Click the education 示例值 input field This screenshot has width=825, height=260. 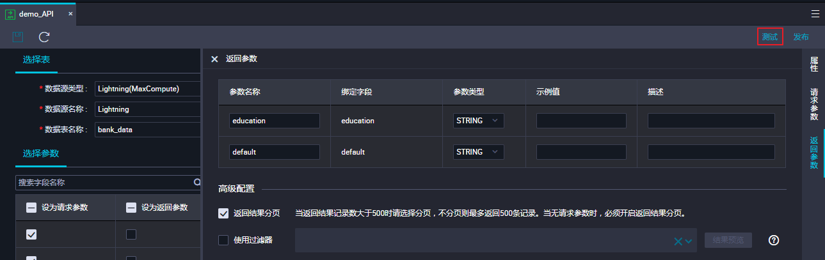(x=581, y=121)
